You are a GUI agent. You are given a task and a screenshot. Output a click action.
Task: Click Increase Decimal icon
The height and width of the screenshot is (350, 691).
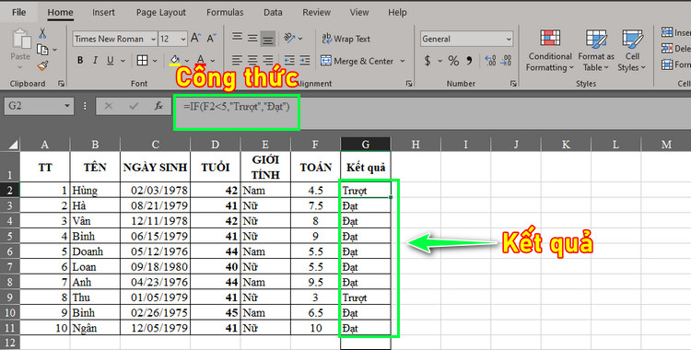pos(490,61)
